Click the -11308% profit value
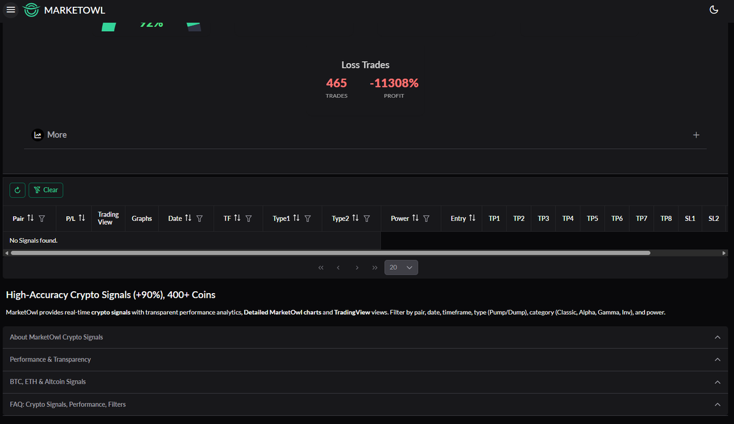The width and height of the screenshot is (734, 424). coord(394,83)
